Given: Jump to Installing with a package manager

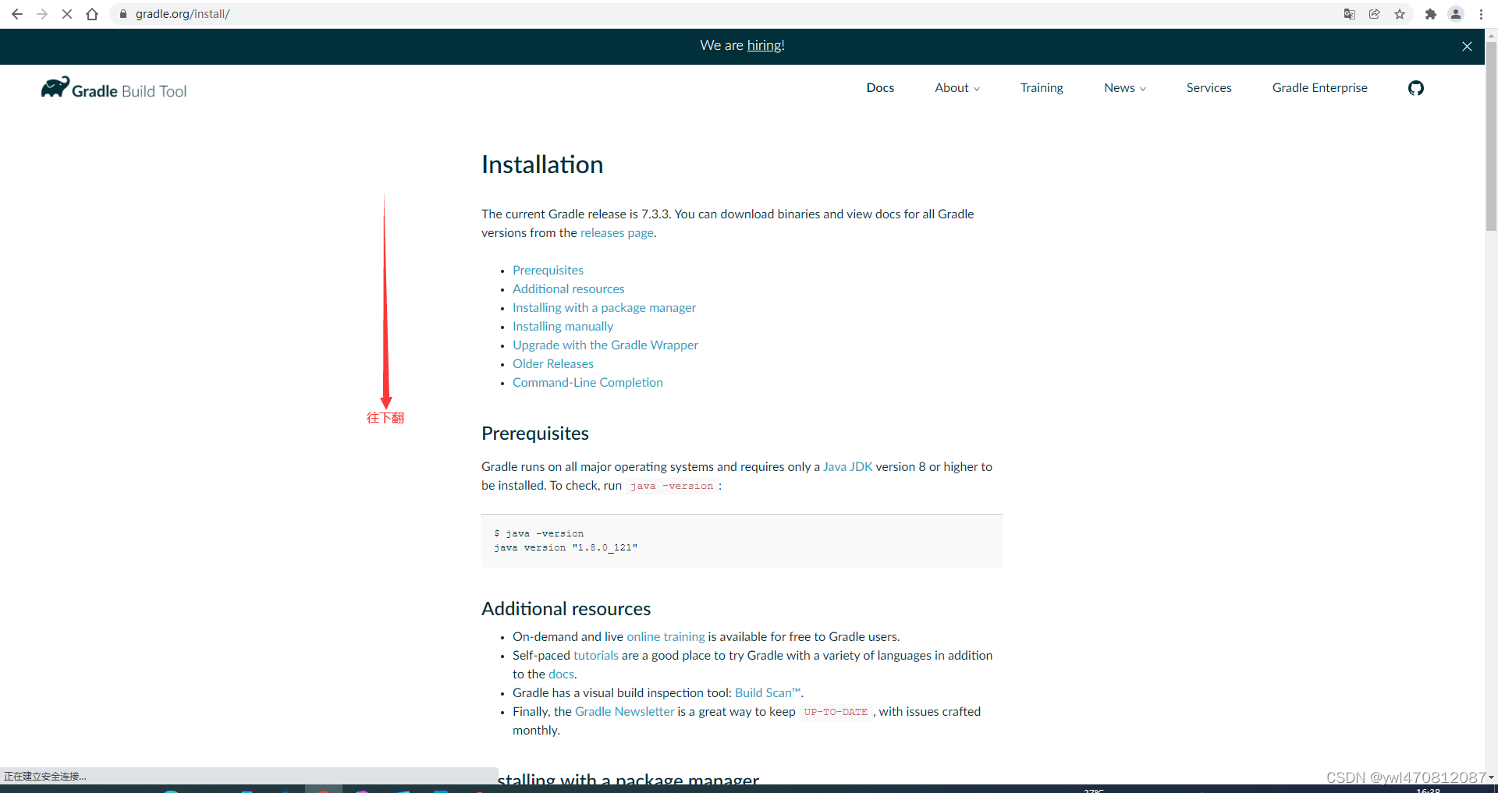Looking at the screenshot, I should tap(604, 308).
